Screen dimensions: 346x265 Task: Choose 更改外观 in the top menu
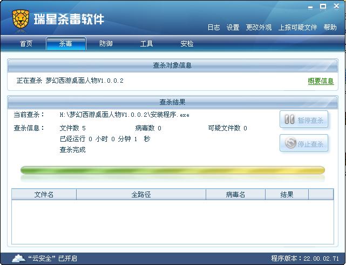(259, 28)
